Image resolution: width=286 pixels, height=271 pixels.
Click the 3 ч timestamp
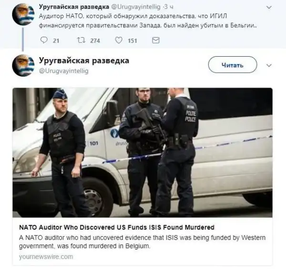(x=169, y=7)
